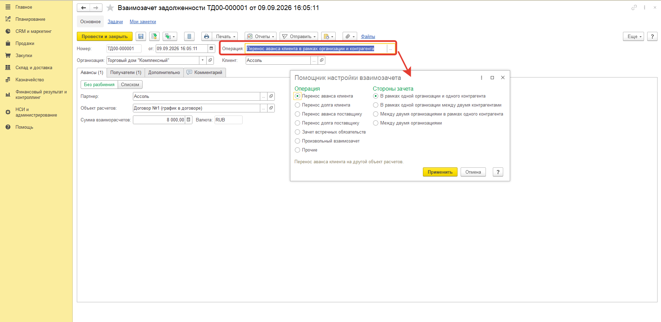Viewport: 661px width, 322px height.
Task: Open the main menu hamburger icon
Action: (8, 7)
